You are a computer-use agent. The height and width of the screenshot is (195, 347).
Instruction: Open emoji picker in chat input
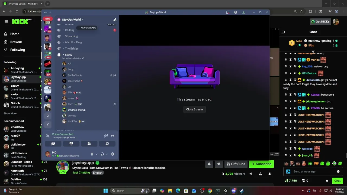click(338, 171)
